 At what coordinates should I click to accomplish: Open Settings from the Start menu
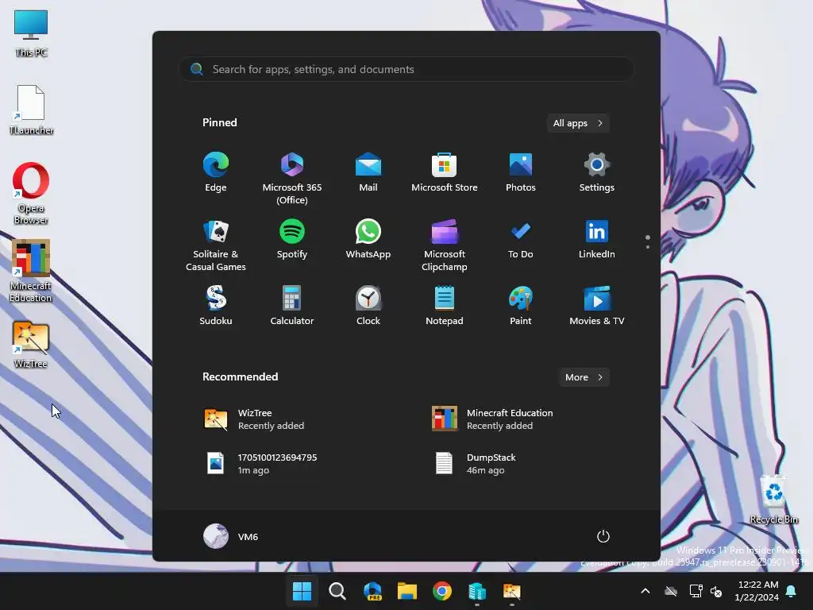click(x=597, y=172)
